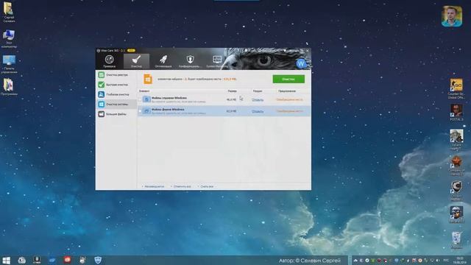
Task: Click the red taskbar app icon
Action: (67, 260)
